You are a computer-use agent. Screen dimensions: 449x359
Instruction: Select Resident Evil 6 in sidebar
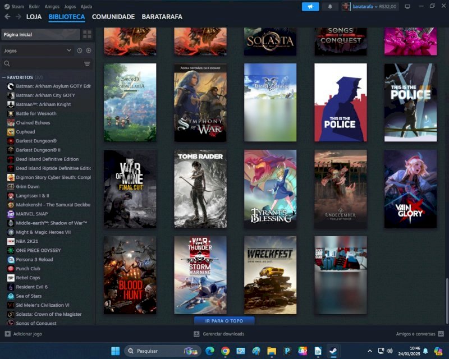[32, 287]
